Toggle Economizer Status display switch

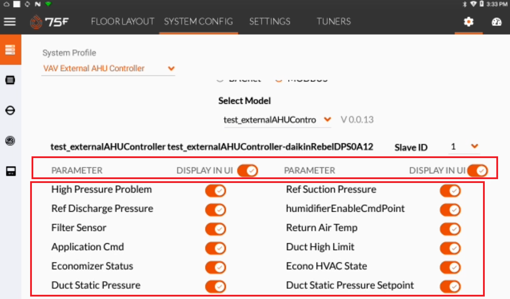tap(216, 267)
